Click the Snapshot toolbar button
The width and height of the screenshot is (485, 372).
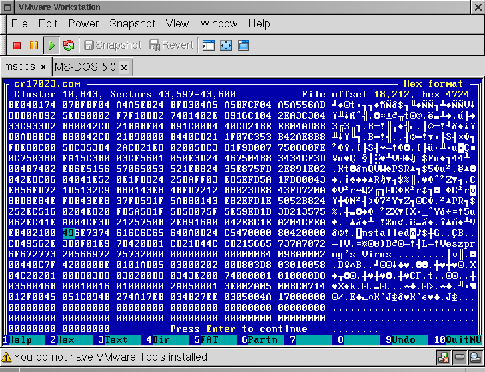pyautogui.click(x=113, y=45)
